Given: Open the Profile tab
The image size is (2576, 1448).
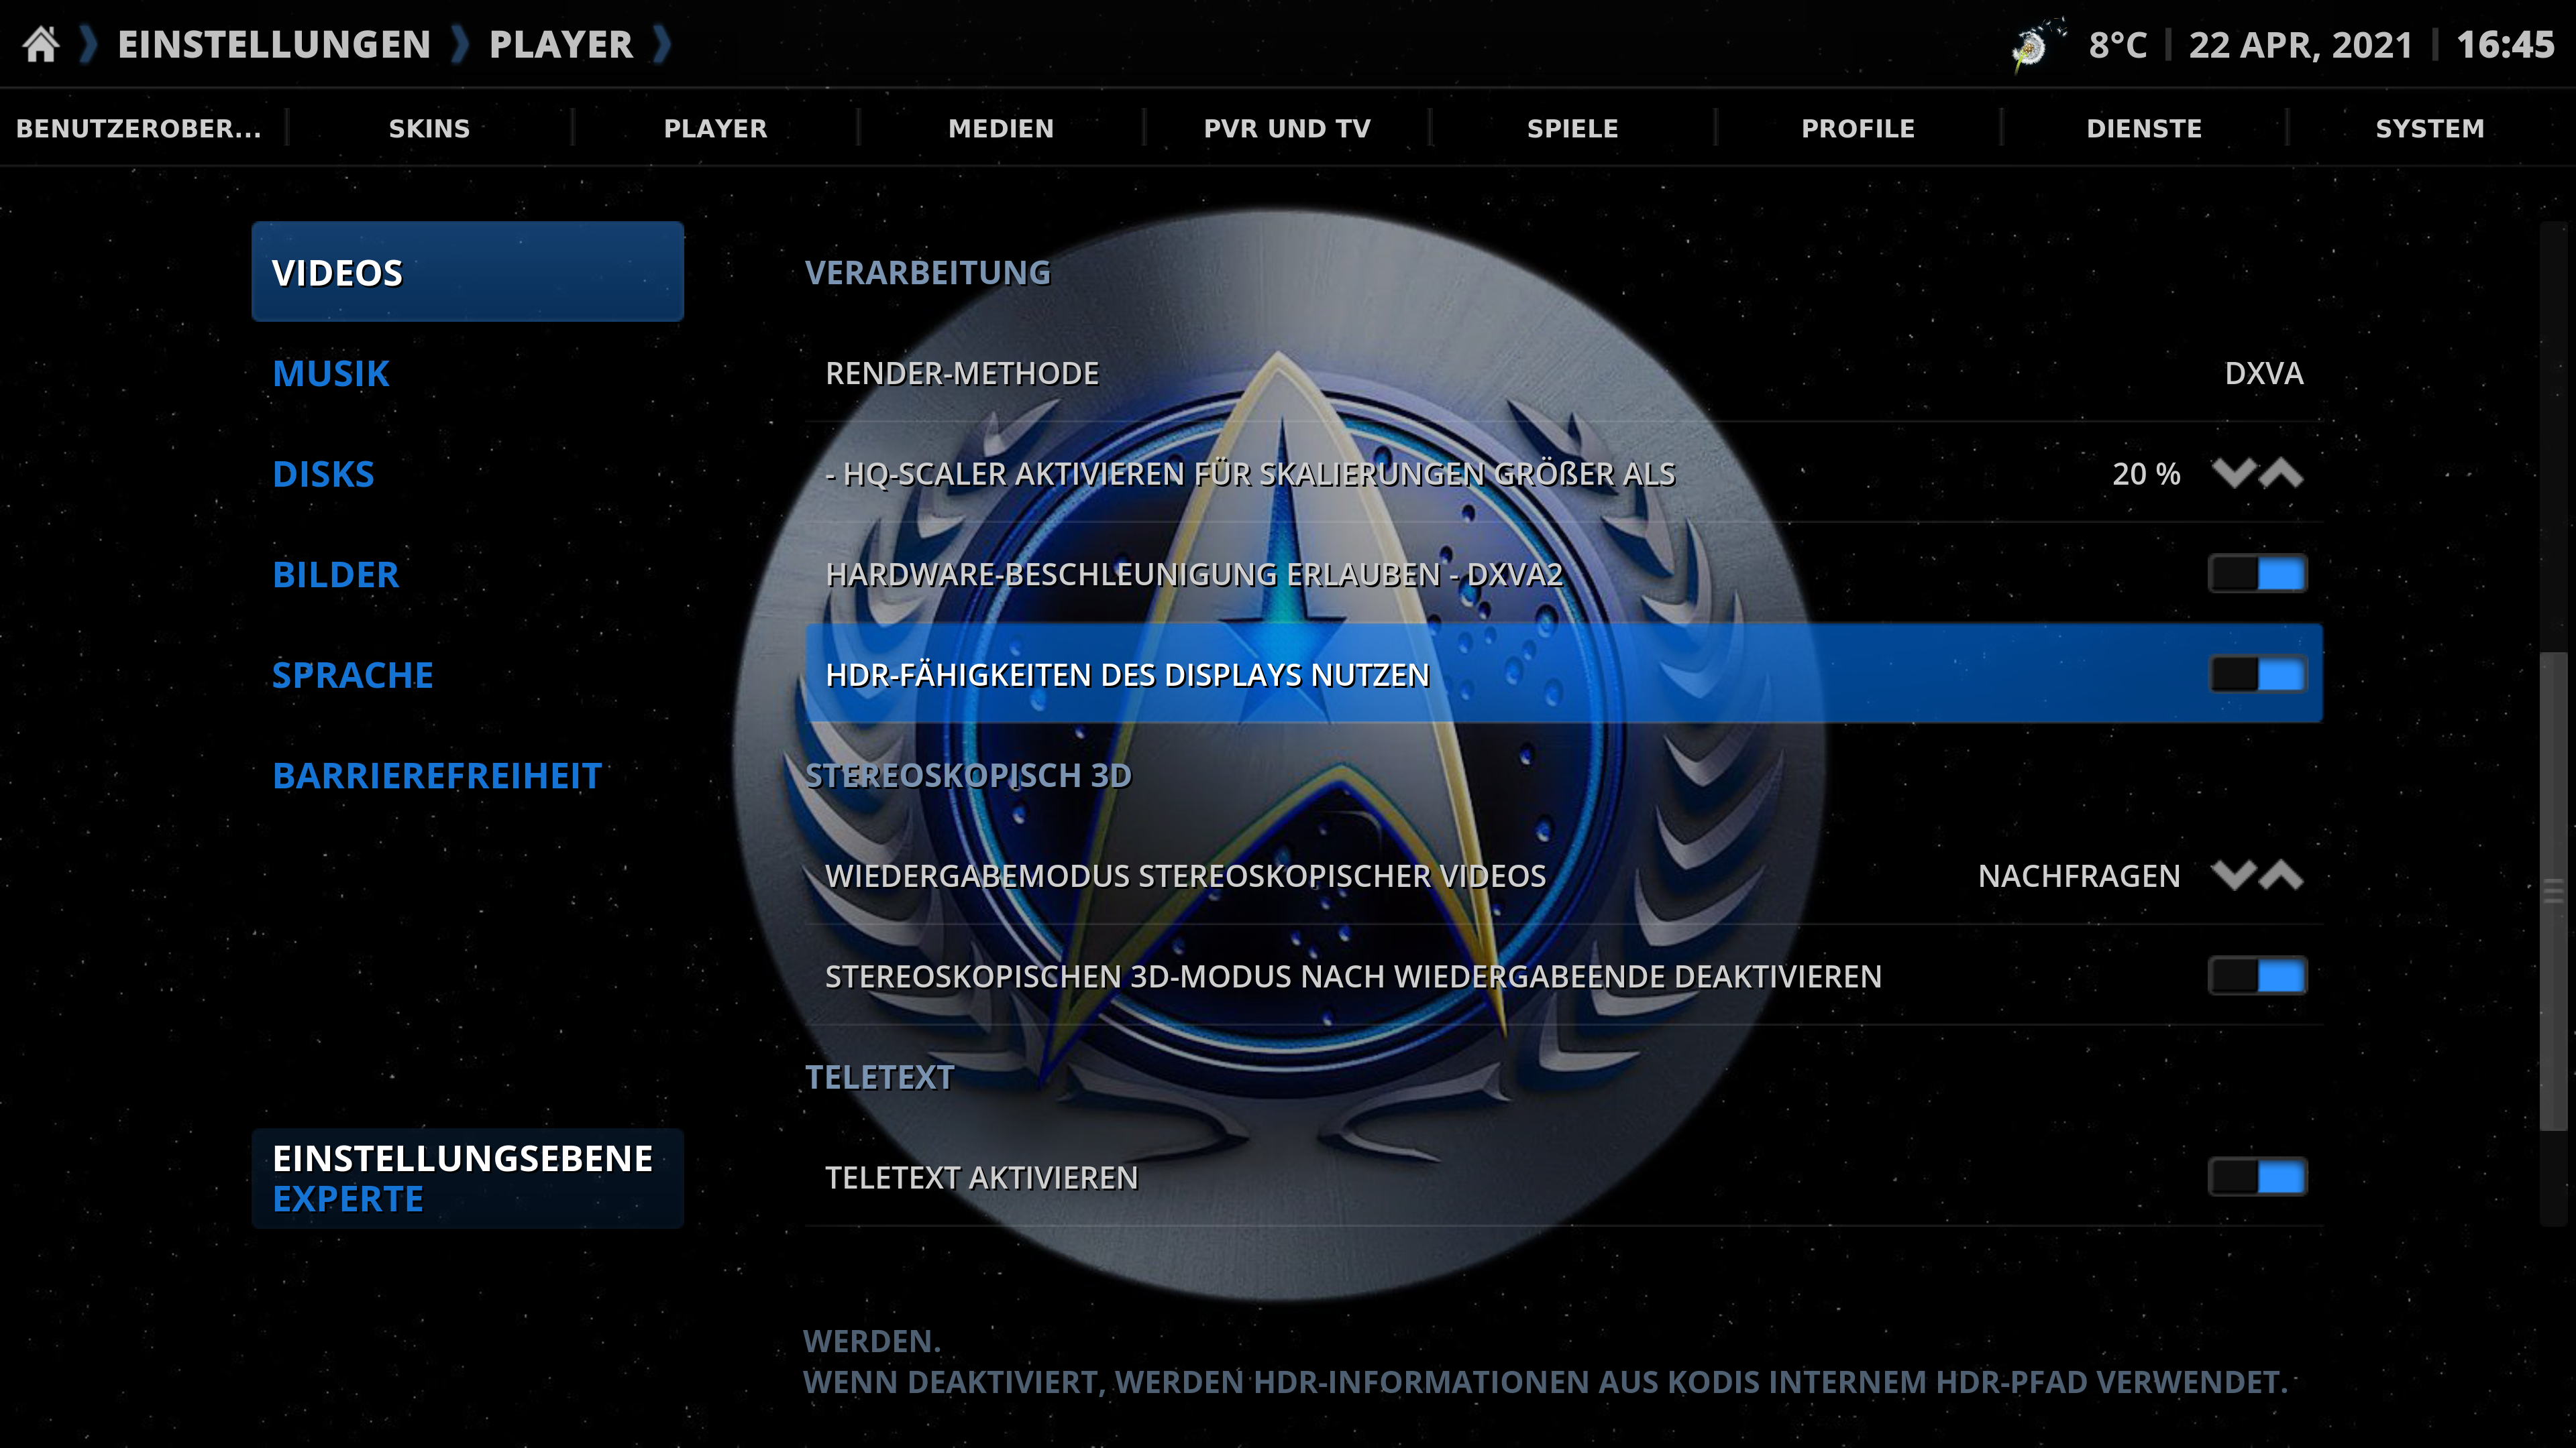Looking at the screenshot, I should [1858, 128].
